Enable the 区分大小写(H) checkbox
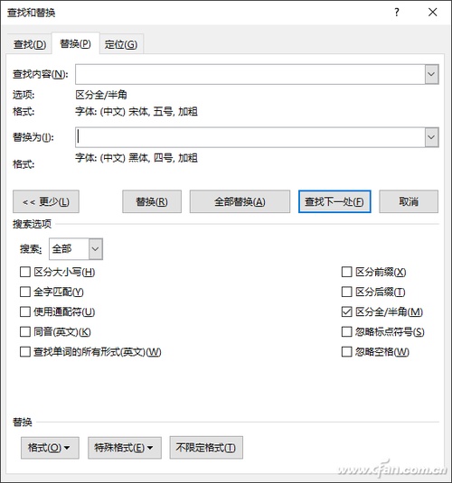The width and height of the screenshot is (452, 483). tap(25, 272)
